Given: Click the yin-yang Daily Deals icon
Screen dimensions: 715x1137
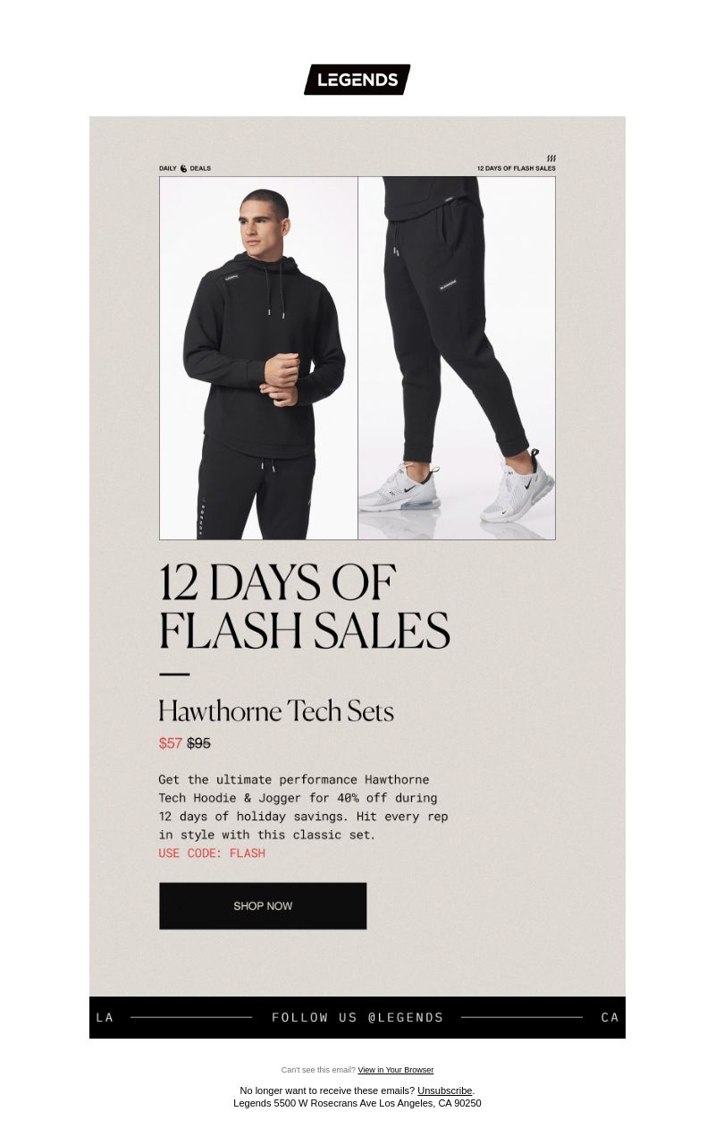Looking at the screenshot, I should [183, 168].
